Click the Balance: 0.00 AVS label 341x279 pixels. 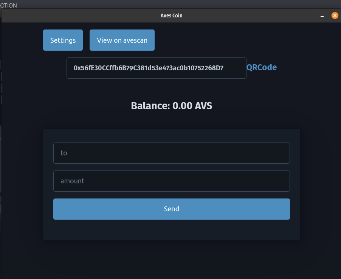[x=171, y=106]
